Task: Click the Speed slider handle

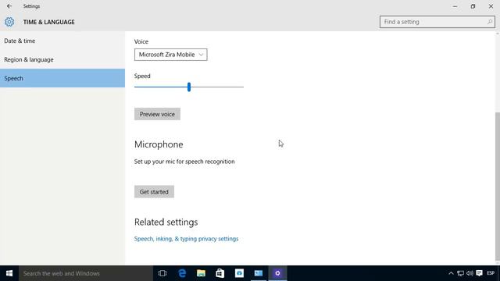Action: coord(189,87)
